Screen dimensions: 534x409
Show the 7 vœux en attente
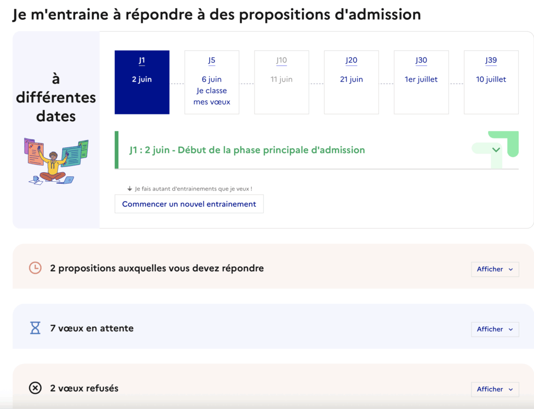point(495,329)
